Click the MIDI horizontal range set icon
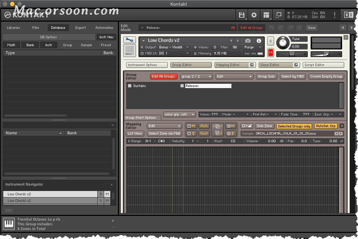 click(231, 126)
